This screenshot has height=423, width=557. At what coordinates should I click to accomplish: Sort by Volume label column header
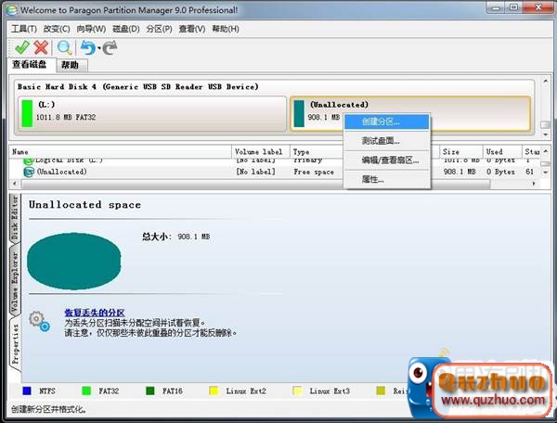(261, 151)
